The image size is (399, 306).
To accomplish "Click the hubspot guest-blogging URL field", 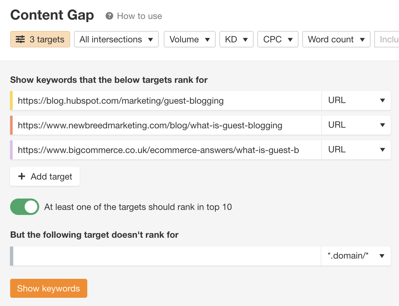I will click(x=167, y=101).
